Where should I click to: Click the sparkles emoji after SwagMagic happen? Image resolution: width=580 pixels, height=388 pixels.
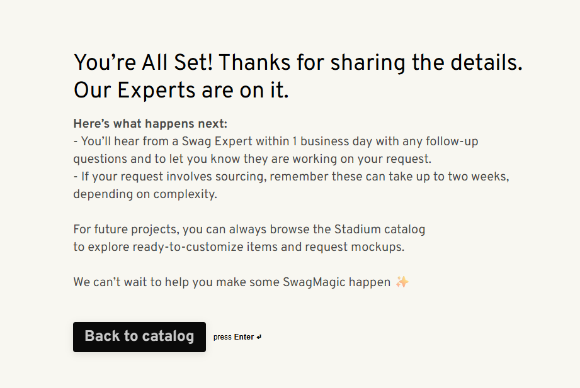(x=402, y=282)
